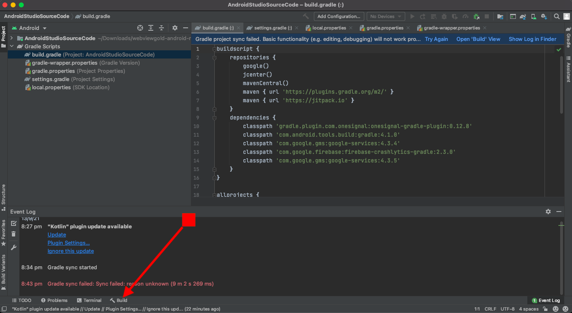
Task: Click the sad face feedback icon
Action: click(x=565, y=309)
